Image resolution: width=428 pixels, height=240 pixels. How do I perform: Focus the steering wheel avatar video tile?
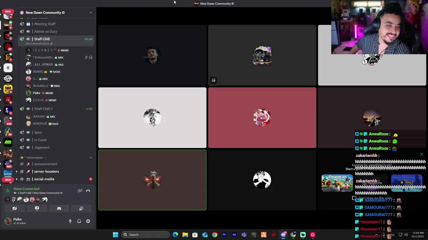[262, 55]
